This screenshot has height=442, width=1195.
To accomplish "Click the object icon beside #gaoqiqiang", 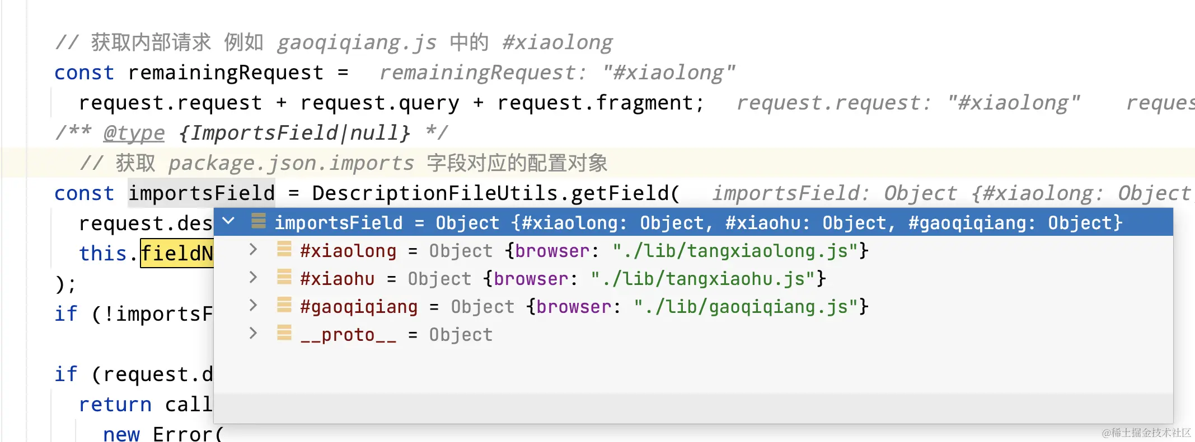I will click(284, 305).
